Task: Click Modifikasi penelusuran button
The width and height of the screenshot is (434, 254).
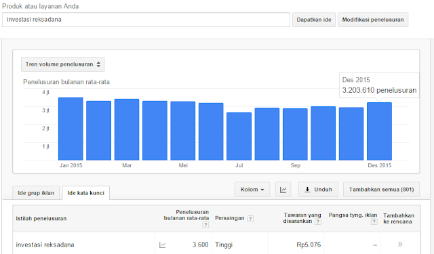Action: click(x=373, y=20)
